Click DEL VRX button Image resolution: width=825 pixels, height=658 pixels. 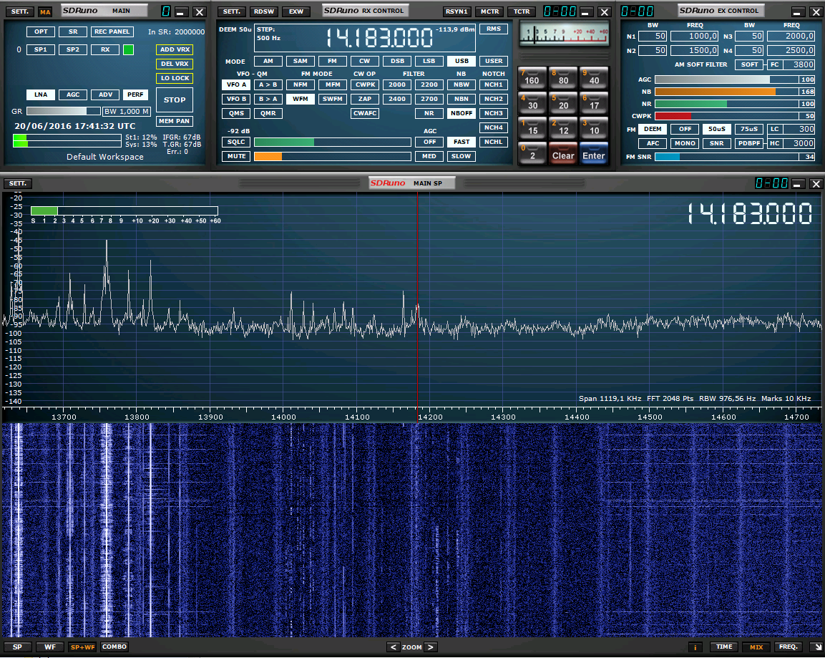click(175, 64)
